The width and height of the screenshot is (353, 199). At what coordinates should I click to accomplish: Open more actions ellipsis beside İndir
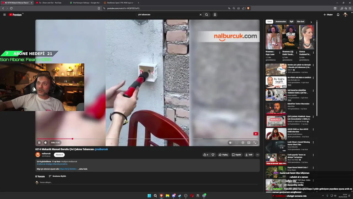coord(257,155)
